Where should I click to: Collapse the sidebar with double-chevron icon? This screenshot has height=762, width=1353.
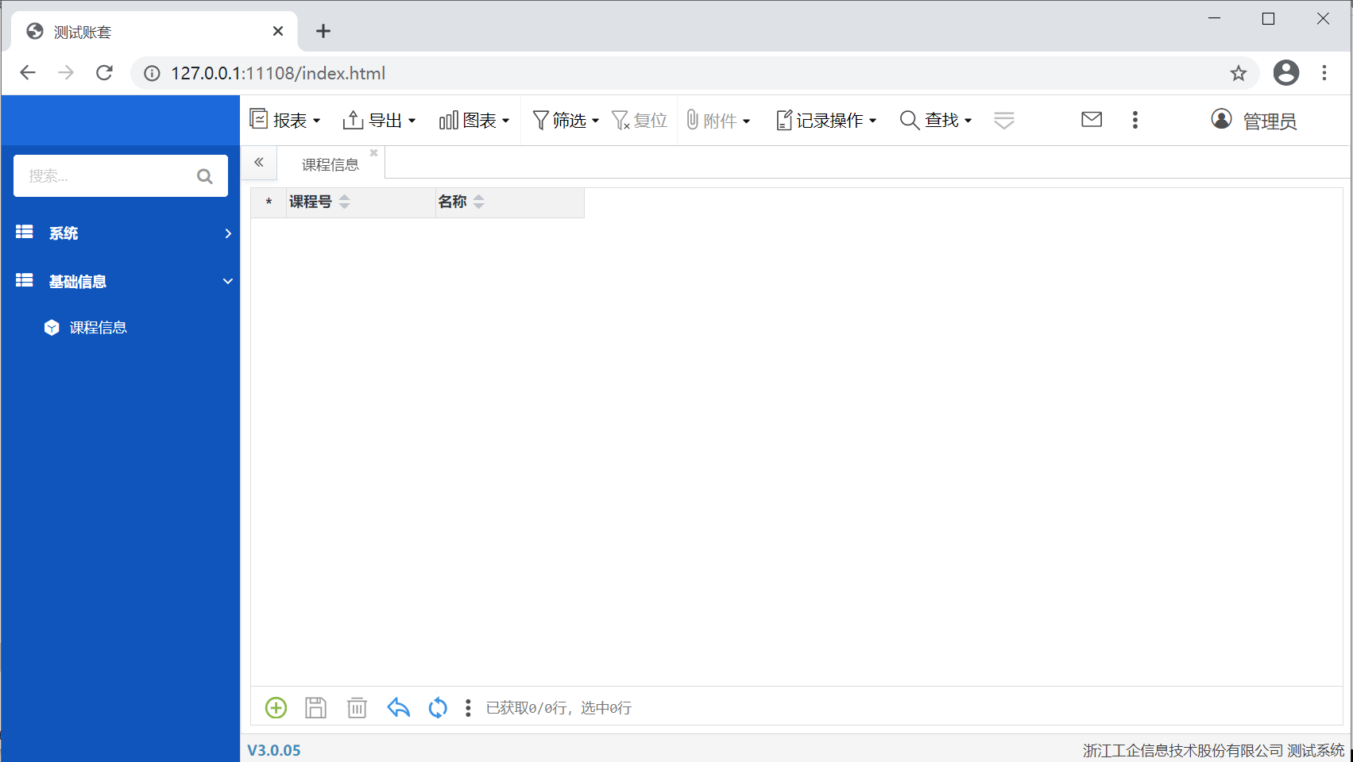[x=259, y=162]
